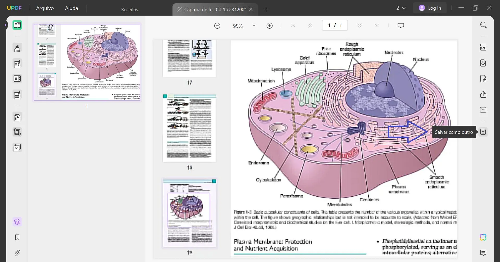Switch to the Receitas tab

pyautogui.click(x=129, y=9)
